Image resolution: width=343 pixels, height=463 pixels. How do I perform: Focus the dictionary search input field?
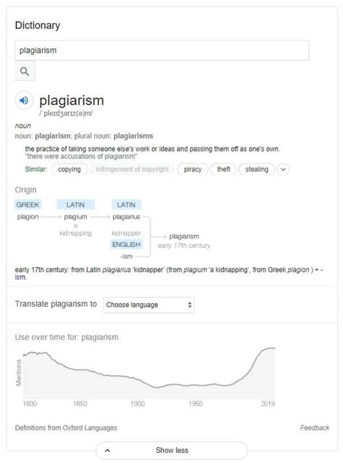(162, 51)
